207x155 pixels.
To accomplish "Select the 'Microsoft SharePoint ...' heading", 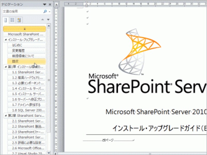I will (25, 34).
